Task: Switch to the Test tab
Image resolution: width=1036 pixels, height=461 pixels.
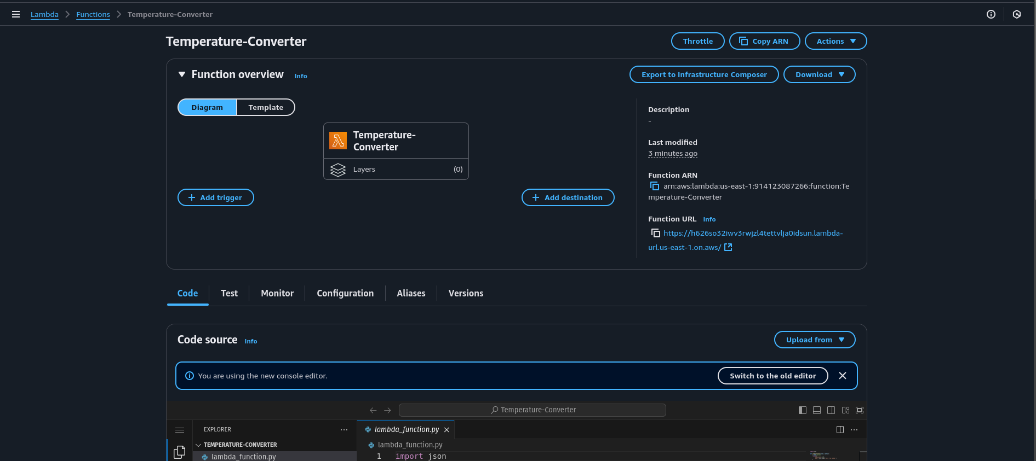Action: click(229, 294)
